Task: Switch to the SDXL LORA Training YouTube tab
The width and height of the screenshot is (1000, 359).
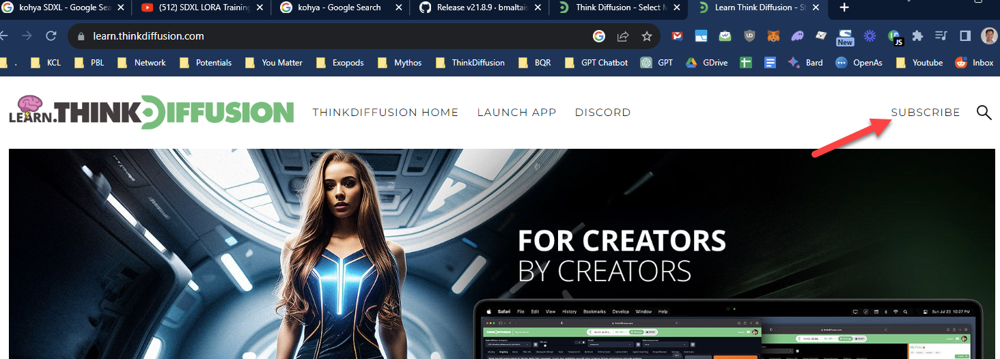Action: coord(202,8)
